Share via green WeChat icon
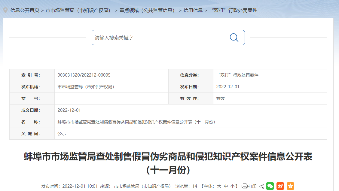Viewport: 339px width, 191px height. (270, 186)
